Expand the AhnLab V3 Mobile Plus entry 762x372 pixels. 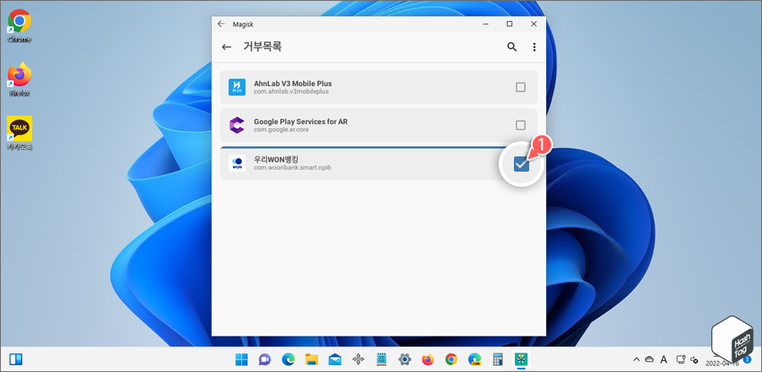point(378,87)
